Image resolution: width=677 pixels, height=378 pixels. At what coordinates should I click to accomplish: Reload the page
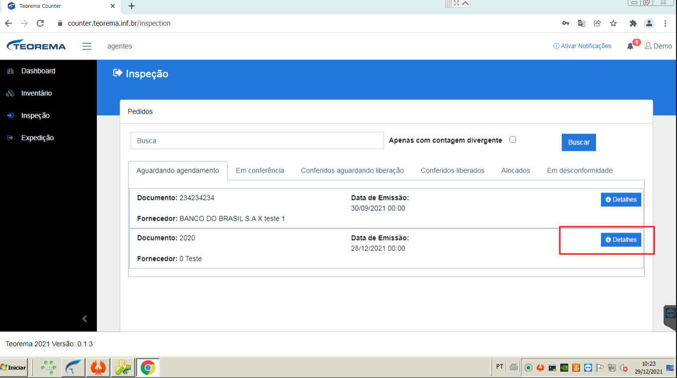[x=41, y=23]
